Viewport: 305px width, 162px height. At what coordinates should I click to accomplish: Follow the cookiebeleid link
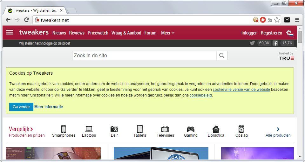click(200, 95)
